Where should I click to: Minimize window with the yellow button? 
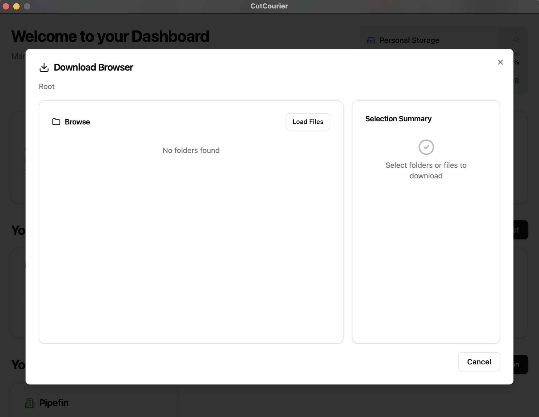pyautogui.click(x=16, y=6)
